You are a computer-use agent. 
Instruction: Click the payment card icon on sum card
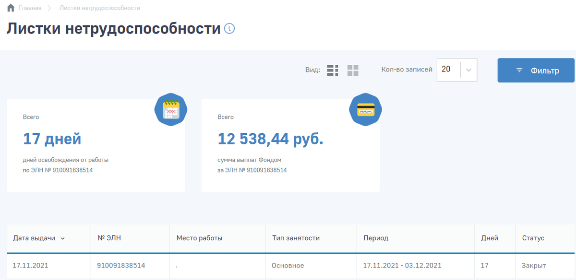coord(366,110)
